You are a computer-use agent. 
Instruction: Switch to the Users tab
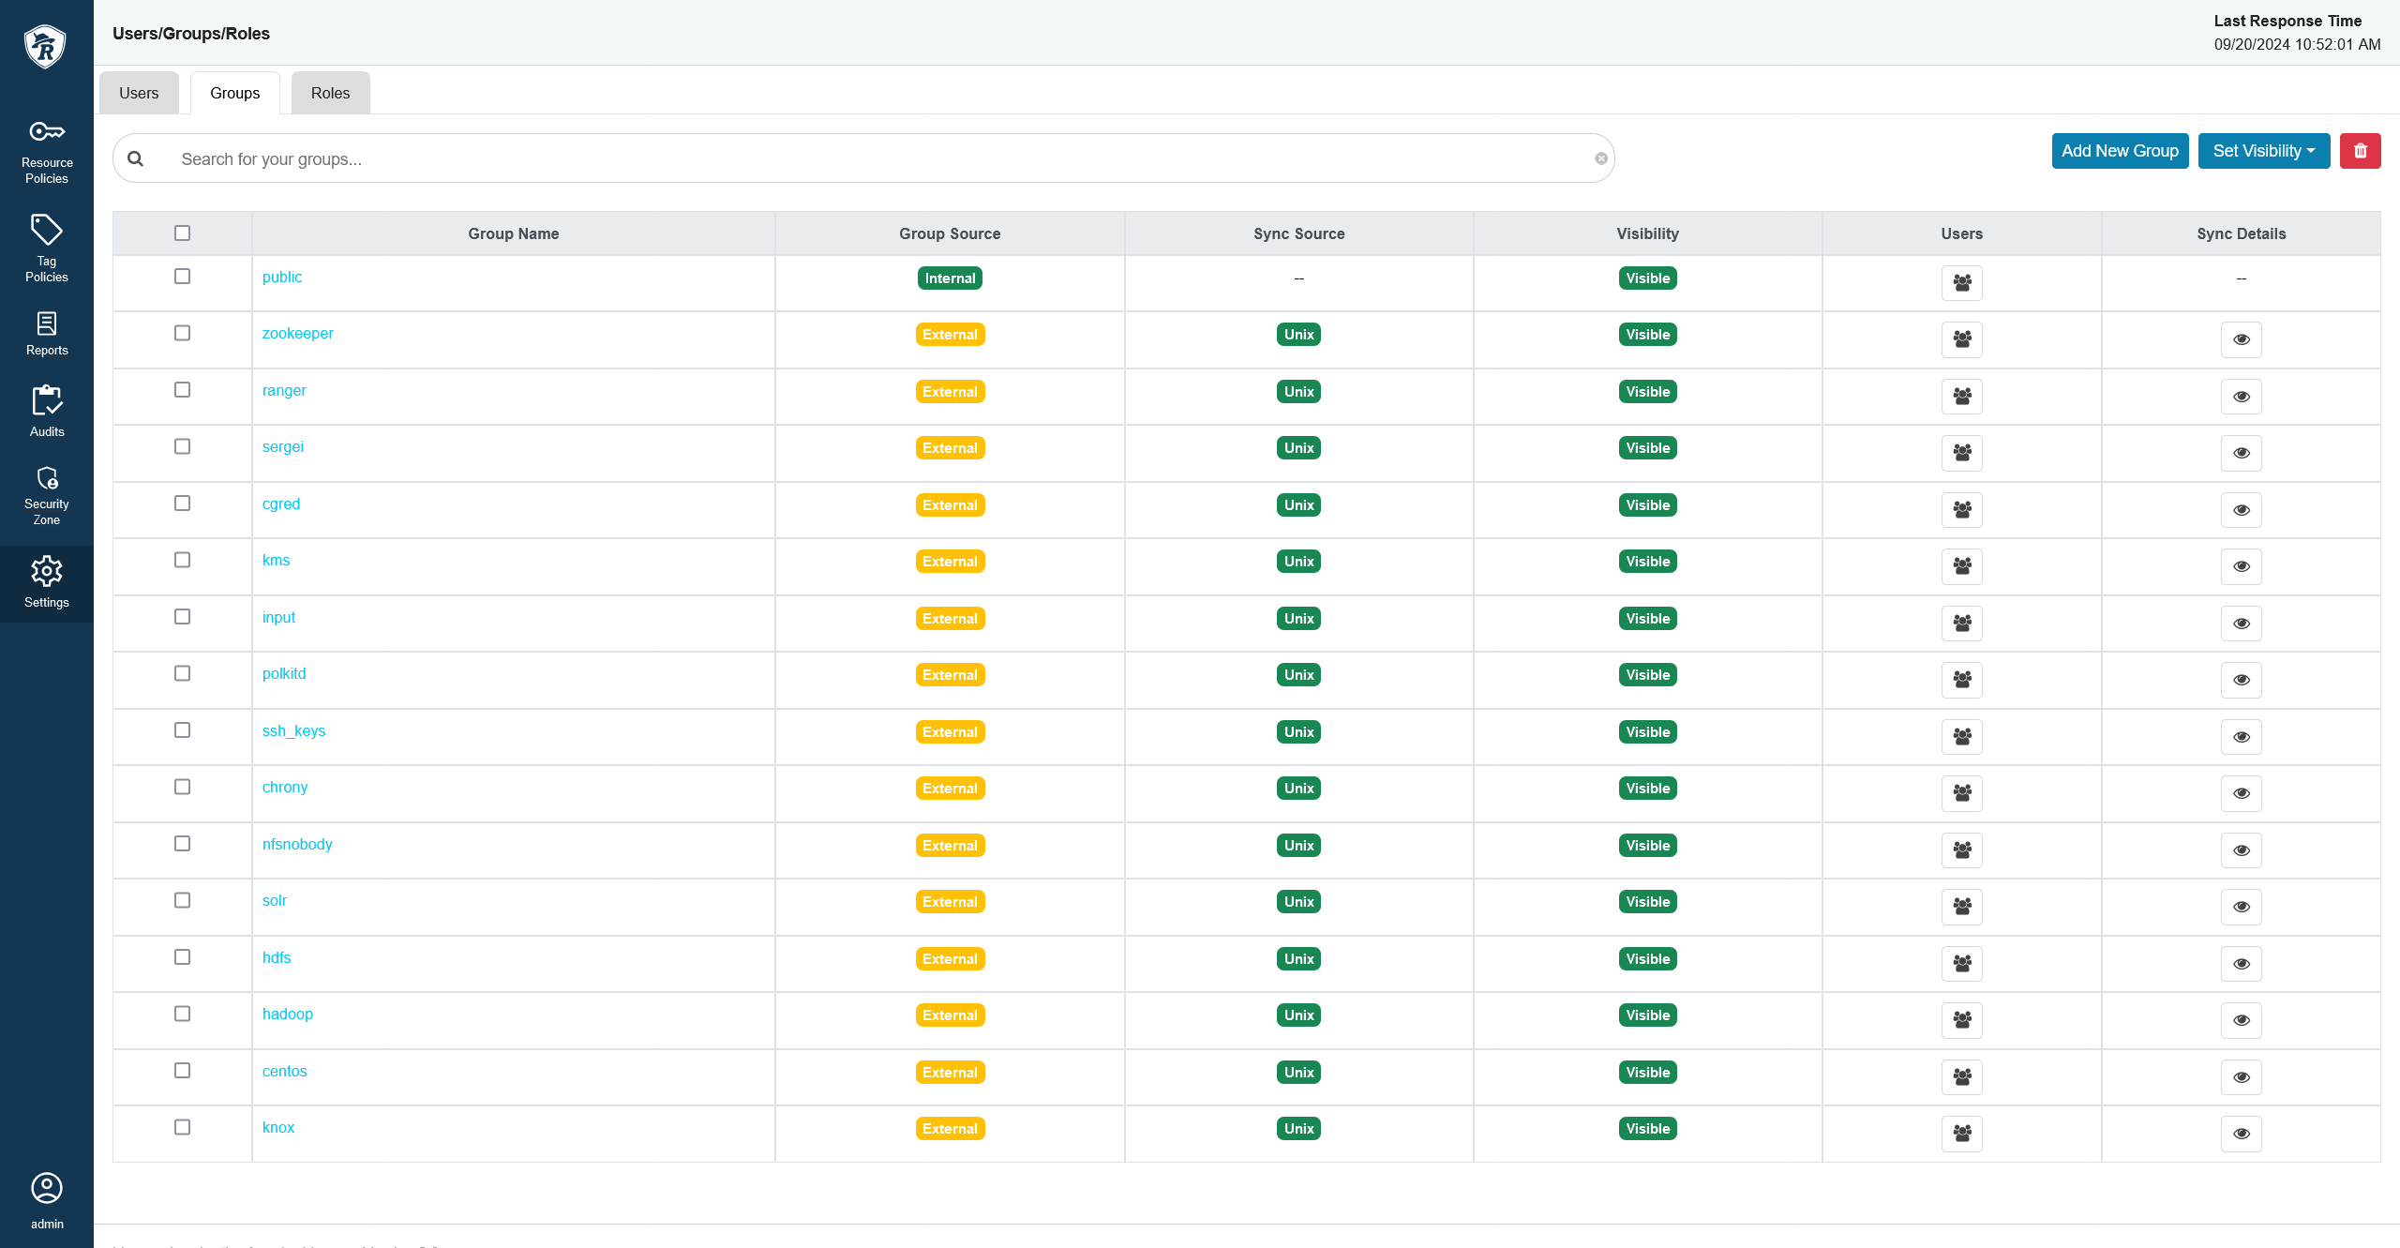click(x=138, y=92)
